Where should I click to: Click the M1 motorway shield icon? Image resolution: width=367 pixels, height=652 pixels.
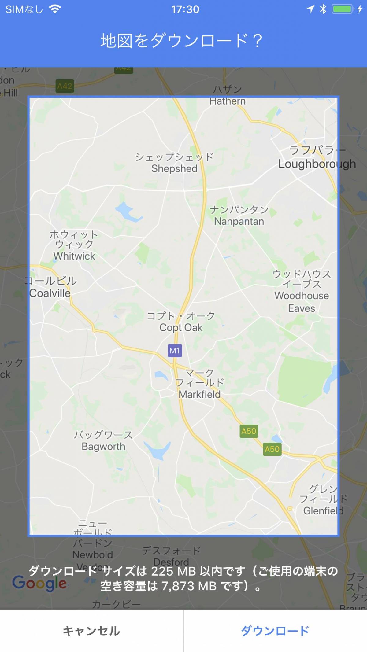[175, 351]
